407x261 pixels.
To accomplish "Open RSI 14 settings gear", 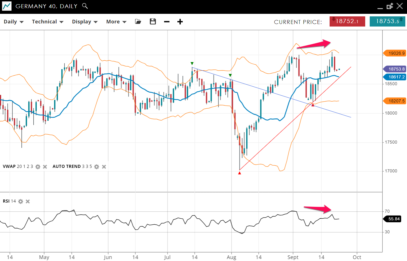I will tap(21, 201).
